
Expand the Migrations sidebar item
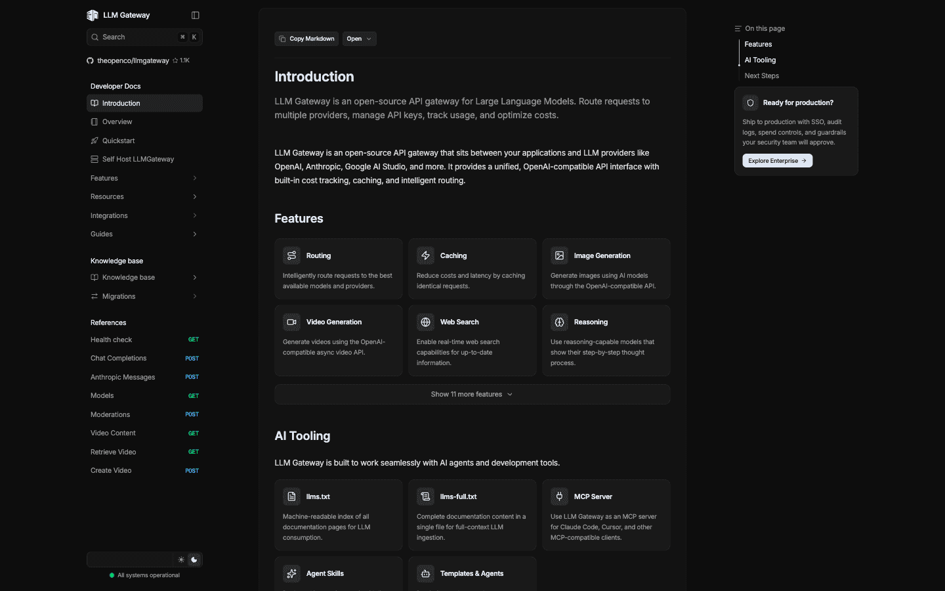click(x=144, y=296)
